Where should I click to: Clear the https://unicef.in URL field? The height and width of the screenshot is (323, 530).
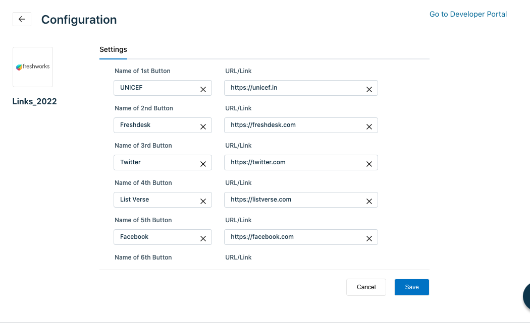(369, 89)
